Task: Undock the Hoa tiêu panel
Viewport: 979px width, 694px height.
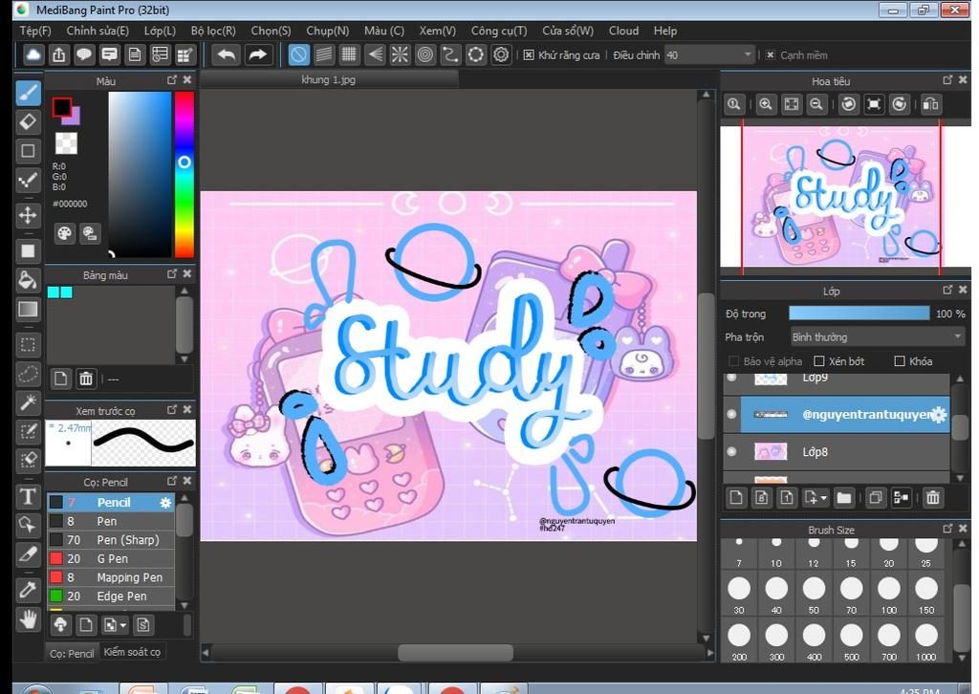Action: pyautogui.click(x=947, y=80)
